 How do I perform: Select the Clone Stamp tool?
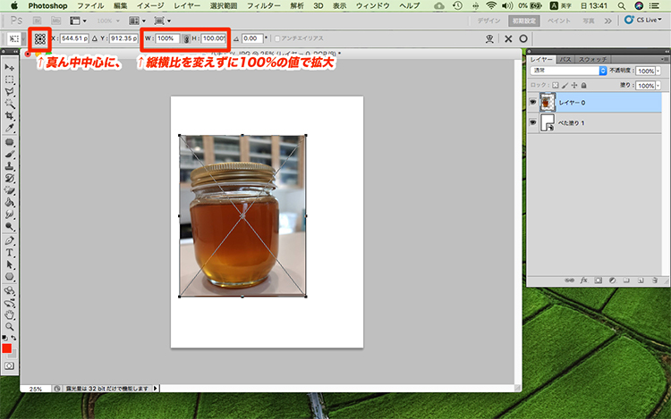pos(10,166)
